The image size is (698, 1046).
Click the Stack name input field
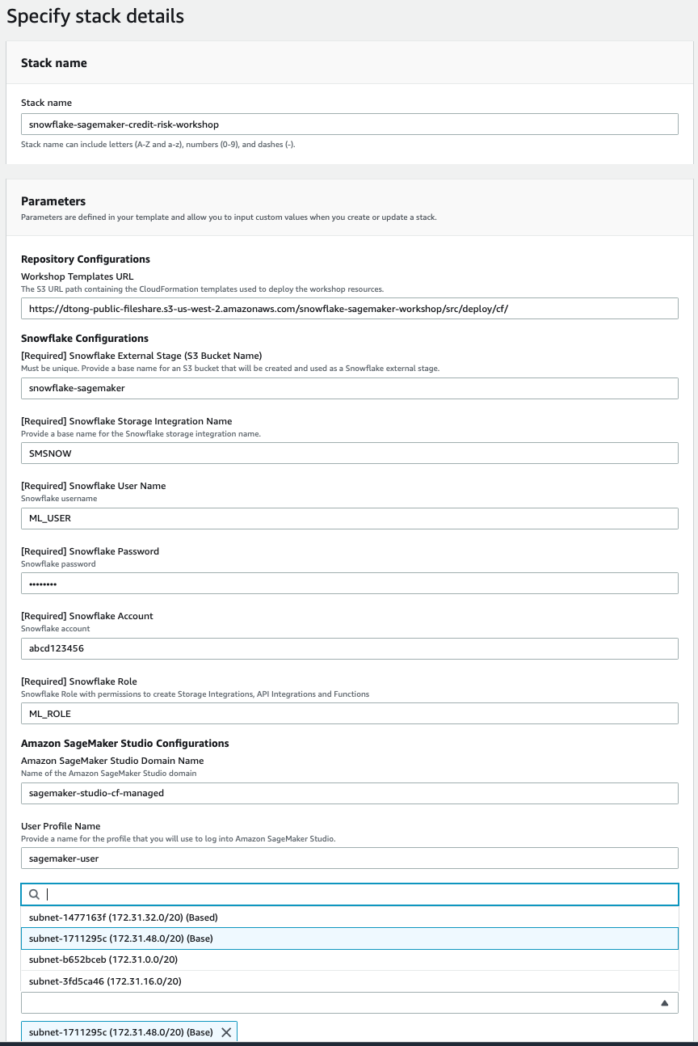point(349,124)
